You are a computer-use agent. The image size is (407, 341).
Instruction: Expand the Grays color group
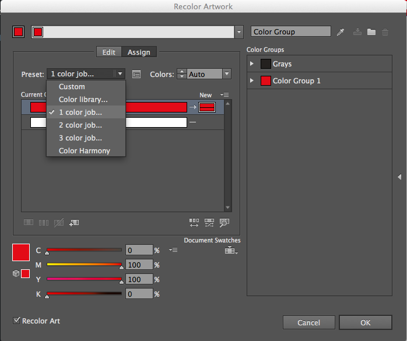coord(251,64)
